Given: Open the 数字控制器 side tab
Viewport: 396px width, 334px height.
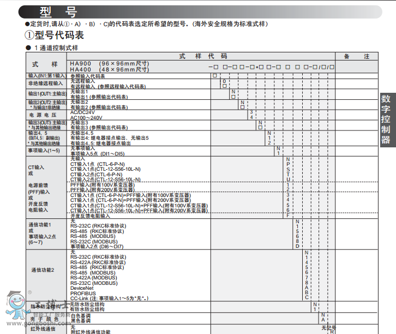Looking at the screenshot, I should [x=386, y=119].
